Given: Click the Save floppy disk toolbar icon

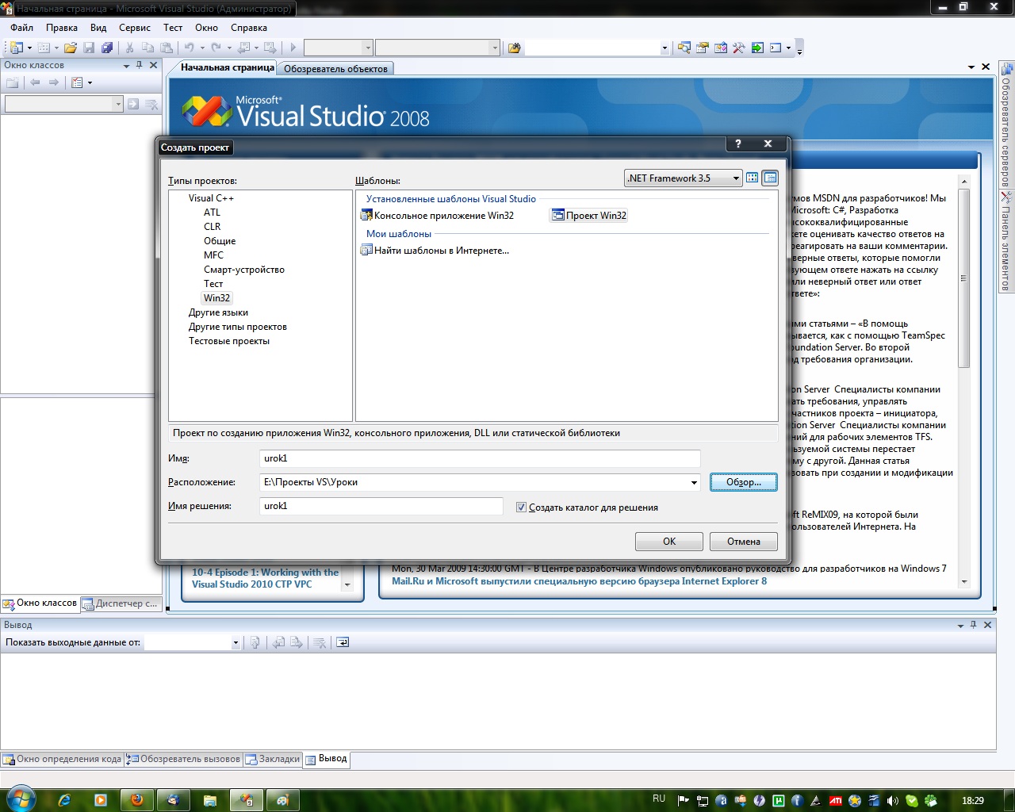Looking at the screenshot, I should coord(89,48).
